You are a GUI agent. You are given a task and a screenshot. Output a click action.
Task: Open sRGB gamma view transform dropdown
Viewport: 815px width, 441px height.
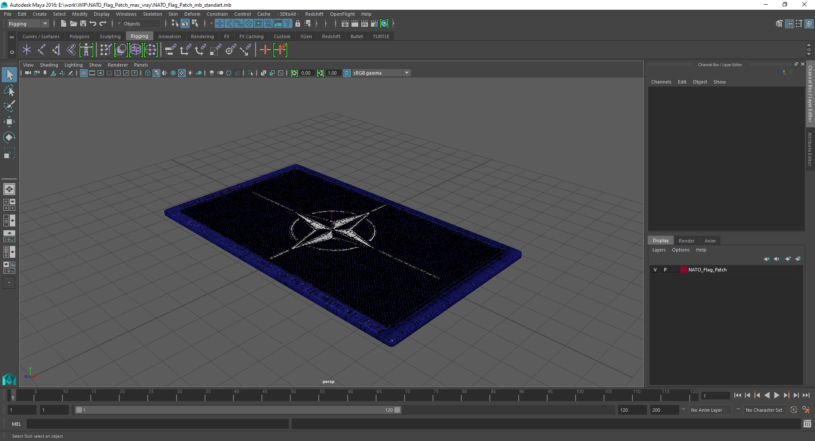[381, 73]
